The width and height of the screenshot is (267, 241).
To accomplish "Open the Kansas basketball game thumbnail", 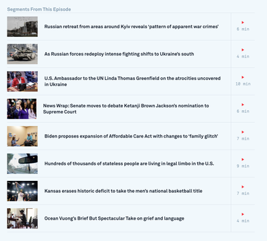I will (x=22, y=191).
